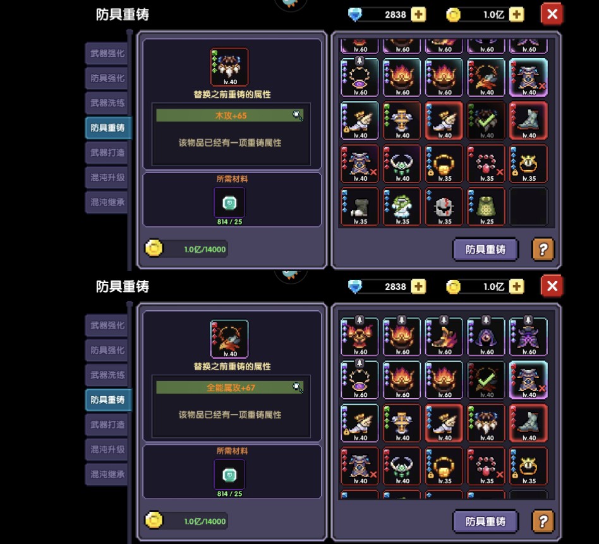Select the lv.60 purple hooded cloak item
The height and width of the screenshot is (544, 599).
(487, 337)
